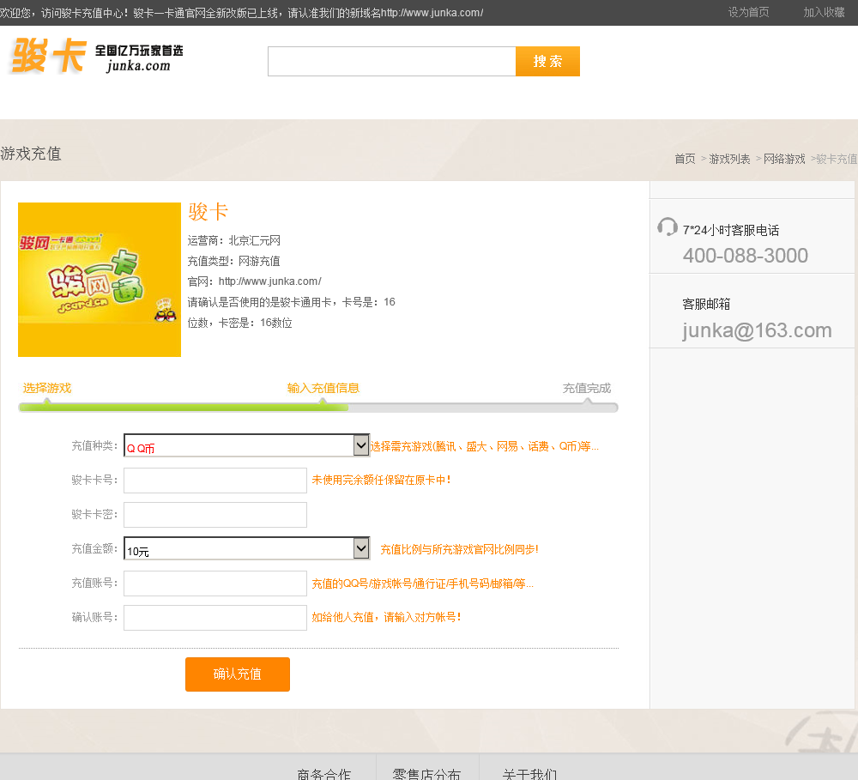Click the 游戏充值 page heading

tap(31, 154)
